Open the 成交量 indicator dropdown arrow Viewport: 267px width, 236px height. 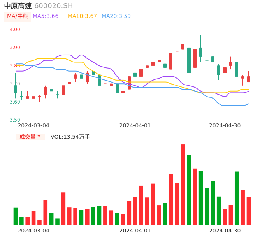[39, 136]
